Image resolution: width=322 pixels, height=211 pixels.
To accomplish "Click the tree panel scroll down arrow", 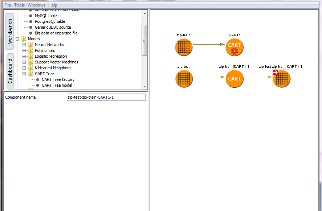I will tap(144, 87).
